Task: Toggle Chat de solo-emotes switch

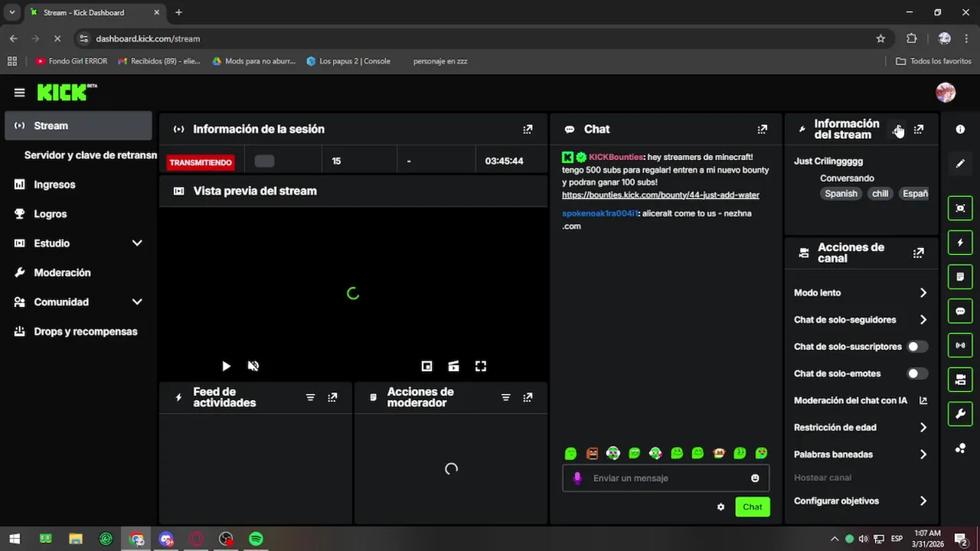Action: [x=917, y=373]
